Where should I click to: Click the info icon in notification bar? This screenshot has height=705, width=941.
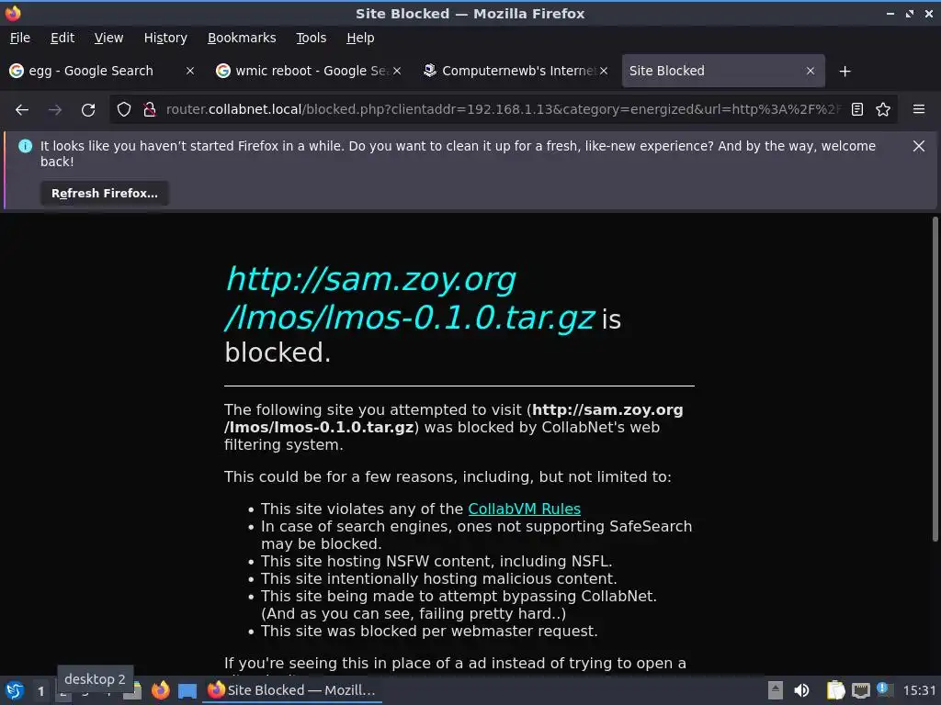tap(25, 146)
